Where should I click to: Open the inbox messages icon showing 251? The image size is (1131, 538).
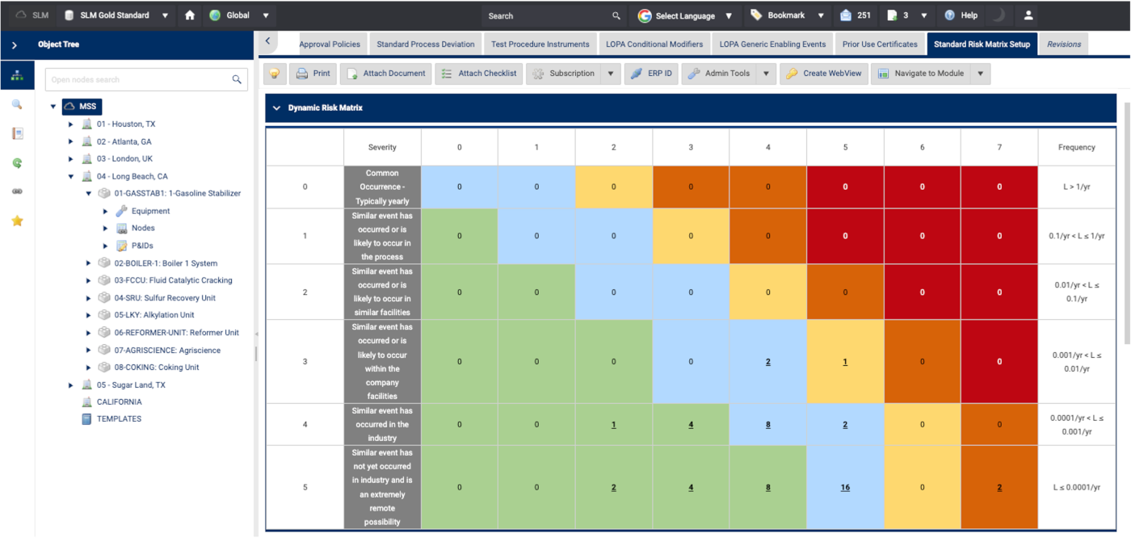(855, 15)
